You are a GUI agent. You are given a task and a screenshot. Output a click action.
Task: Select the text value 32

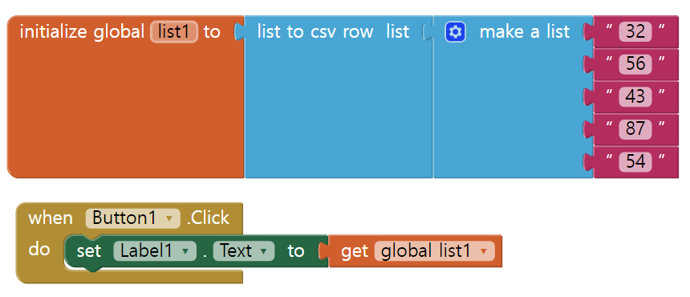pos(635,31)
